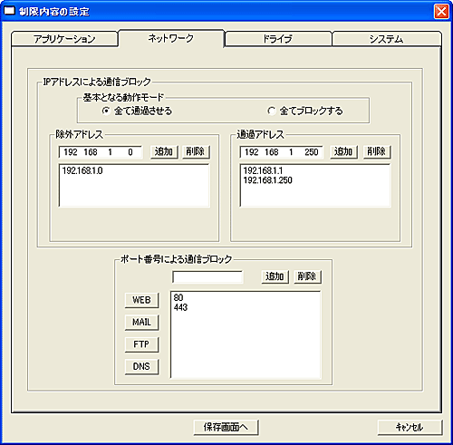
Task: Select port 443 in the port list
Action: 180,307
